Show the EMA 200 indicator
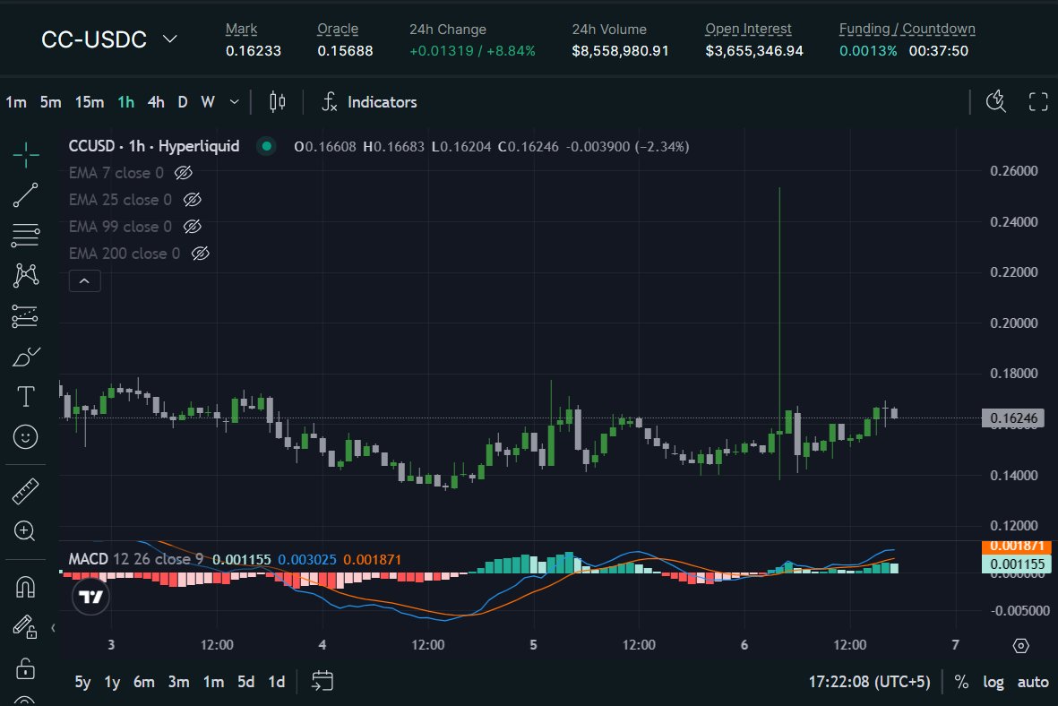Screen dimensions: 1058x706 (x=201, y=254)
